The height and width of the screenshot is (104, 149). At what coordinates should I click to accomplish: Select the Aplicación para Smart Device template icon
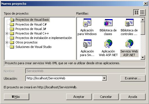(87, 44)
